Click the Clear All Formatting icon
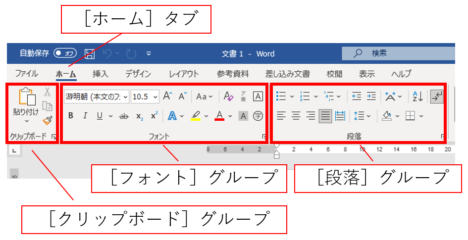The image size is (468, 240). (x=228, y=96)
